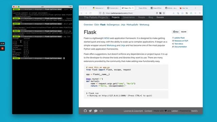Screen dimensions: 217x122
Task: Open the People nav item
Action: tap(141, 17)
